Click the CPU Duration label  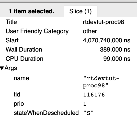pos(25,59)
